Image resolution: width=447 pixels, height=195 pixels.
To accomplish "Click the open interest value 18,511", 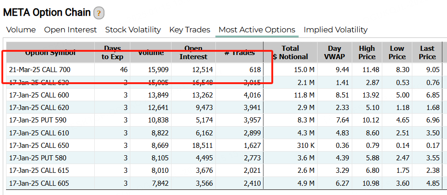I will click(x=202, y=146).
